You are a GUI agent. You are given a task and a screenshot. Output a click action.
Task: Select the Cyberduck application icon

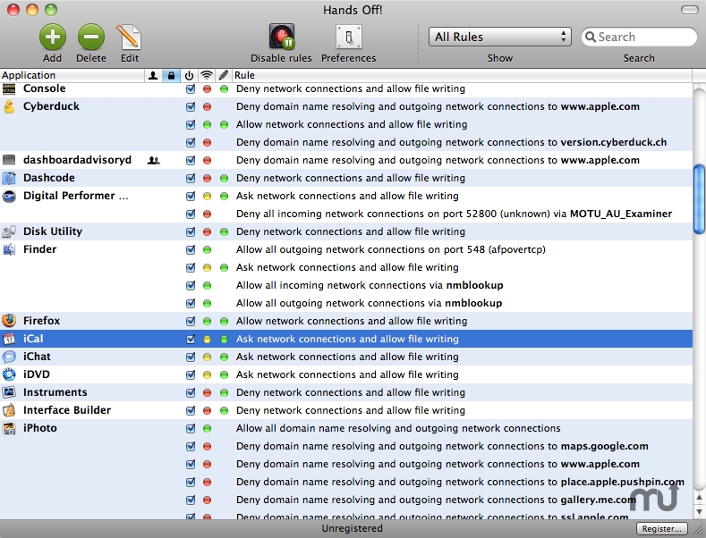click(x=9, y=106)
